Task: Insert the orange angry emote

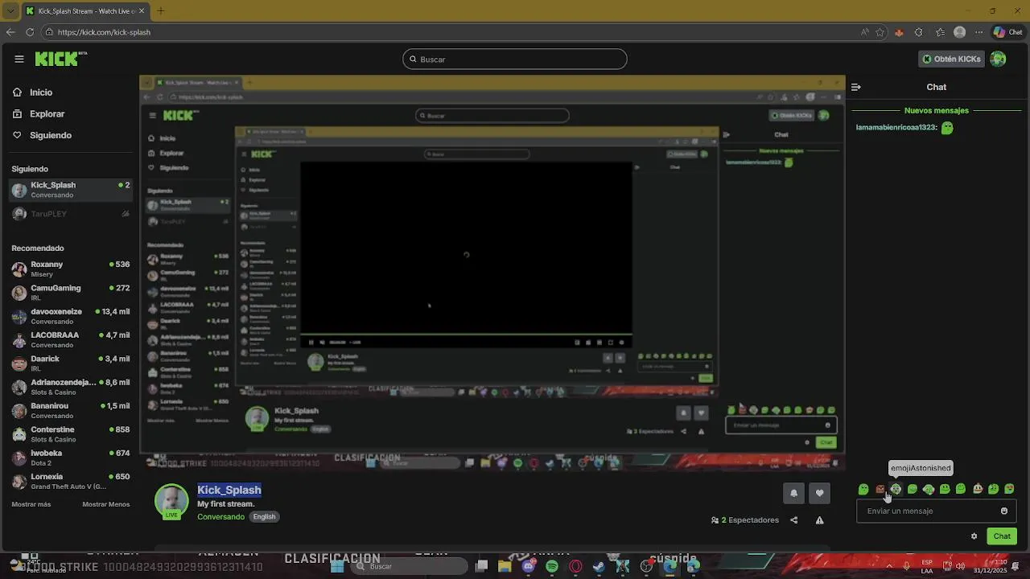Action: tap(880, 489)
